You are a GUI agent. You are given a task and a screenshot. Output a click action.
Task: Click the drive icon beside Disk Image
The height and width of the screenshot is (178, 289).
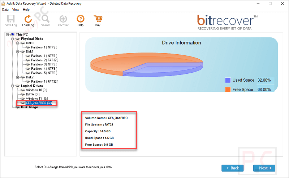(17, 108)
